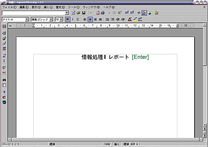208x147 pixels.
Task: Click the Insert Table icon in side toolbar
Action: [4, 26]
